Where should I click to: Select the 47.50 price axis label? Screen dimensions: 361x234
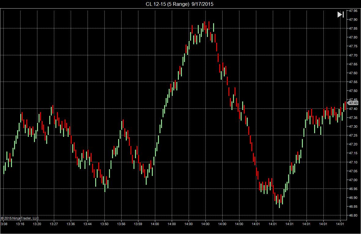coord(353,91)
